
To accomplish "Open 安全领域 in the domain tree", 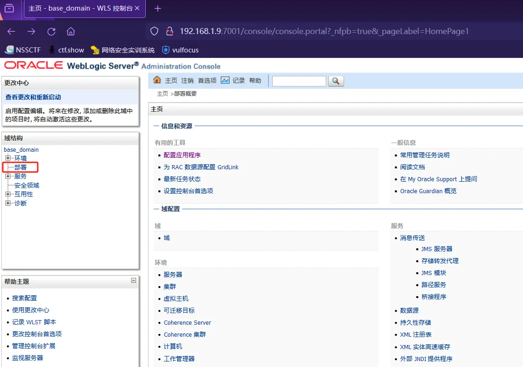I will pos(27,185).
